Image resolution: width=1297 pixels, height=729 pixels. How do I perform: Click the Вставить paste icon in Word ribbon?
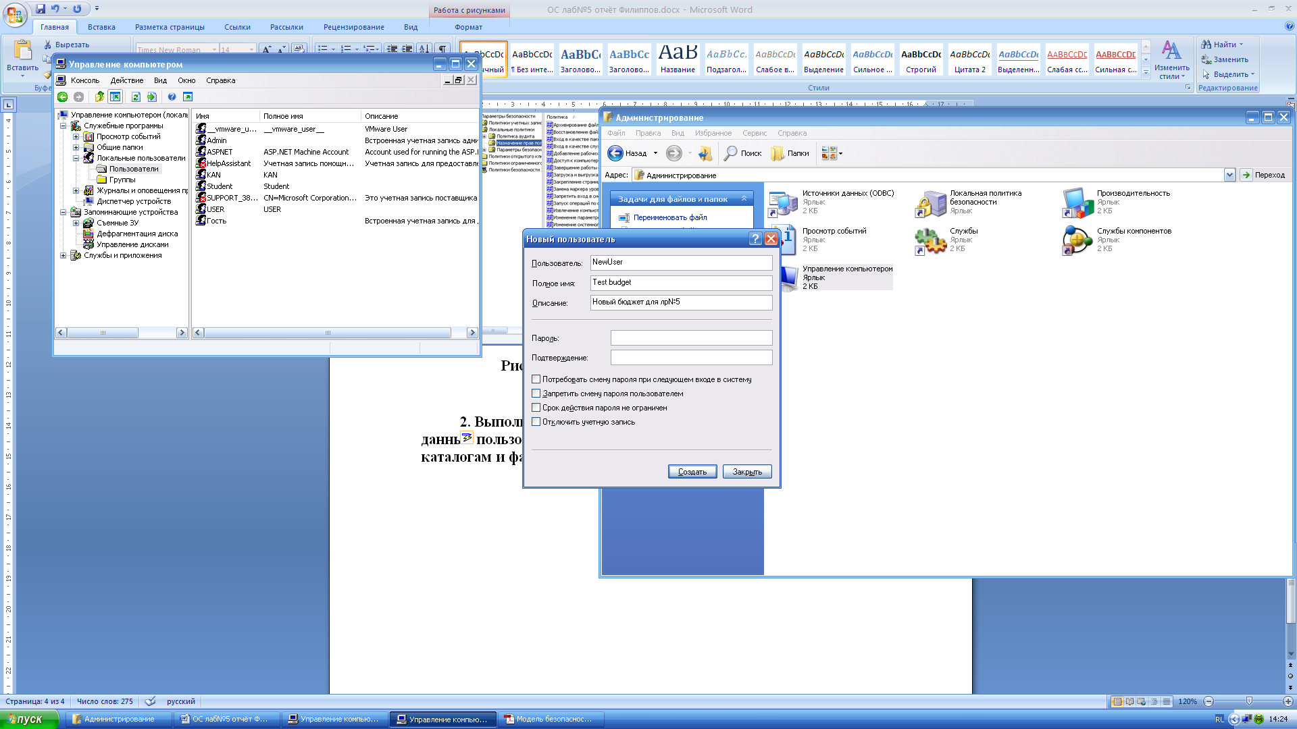pyautogui.click(x=22, y=51)
